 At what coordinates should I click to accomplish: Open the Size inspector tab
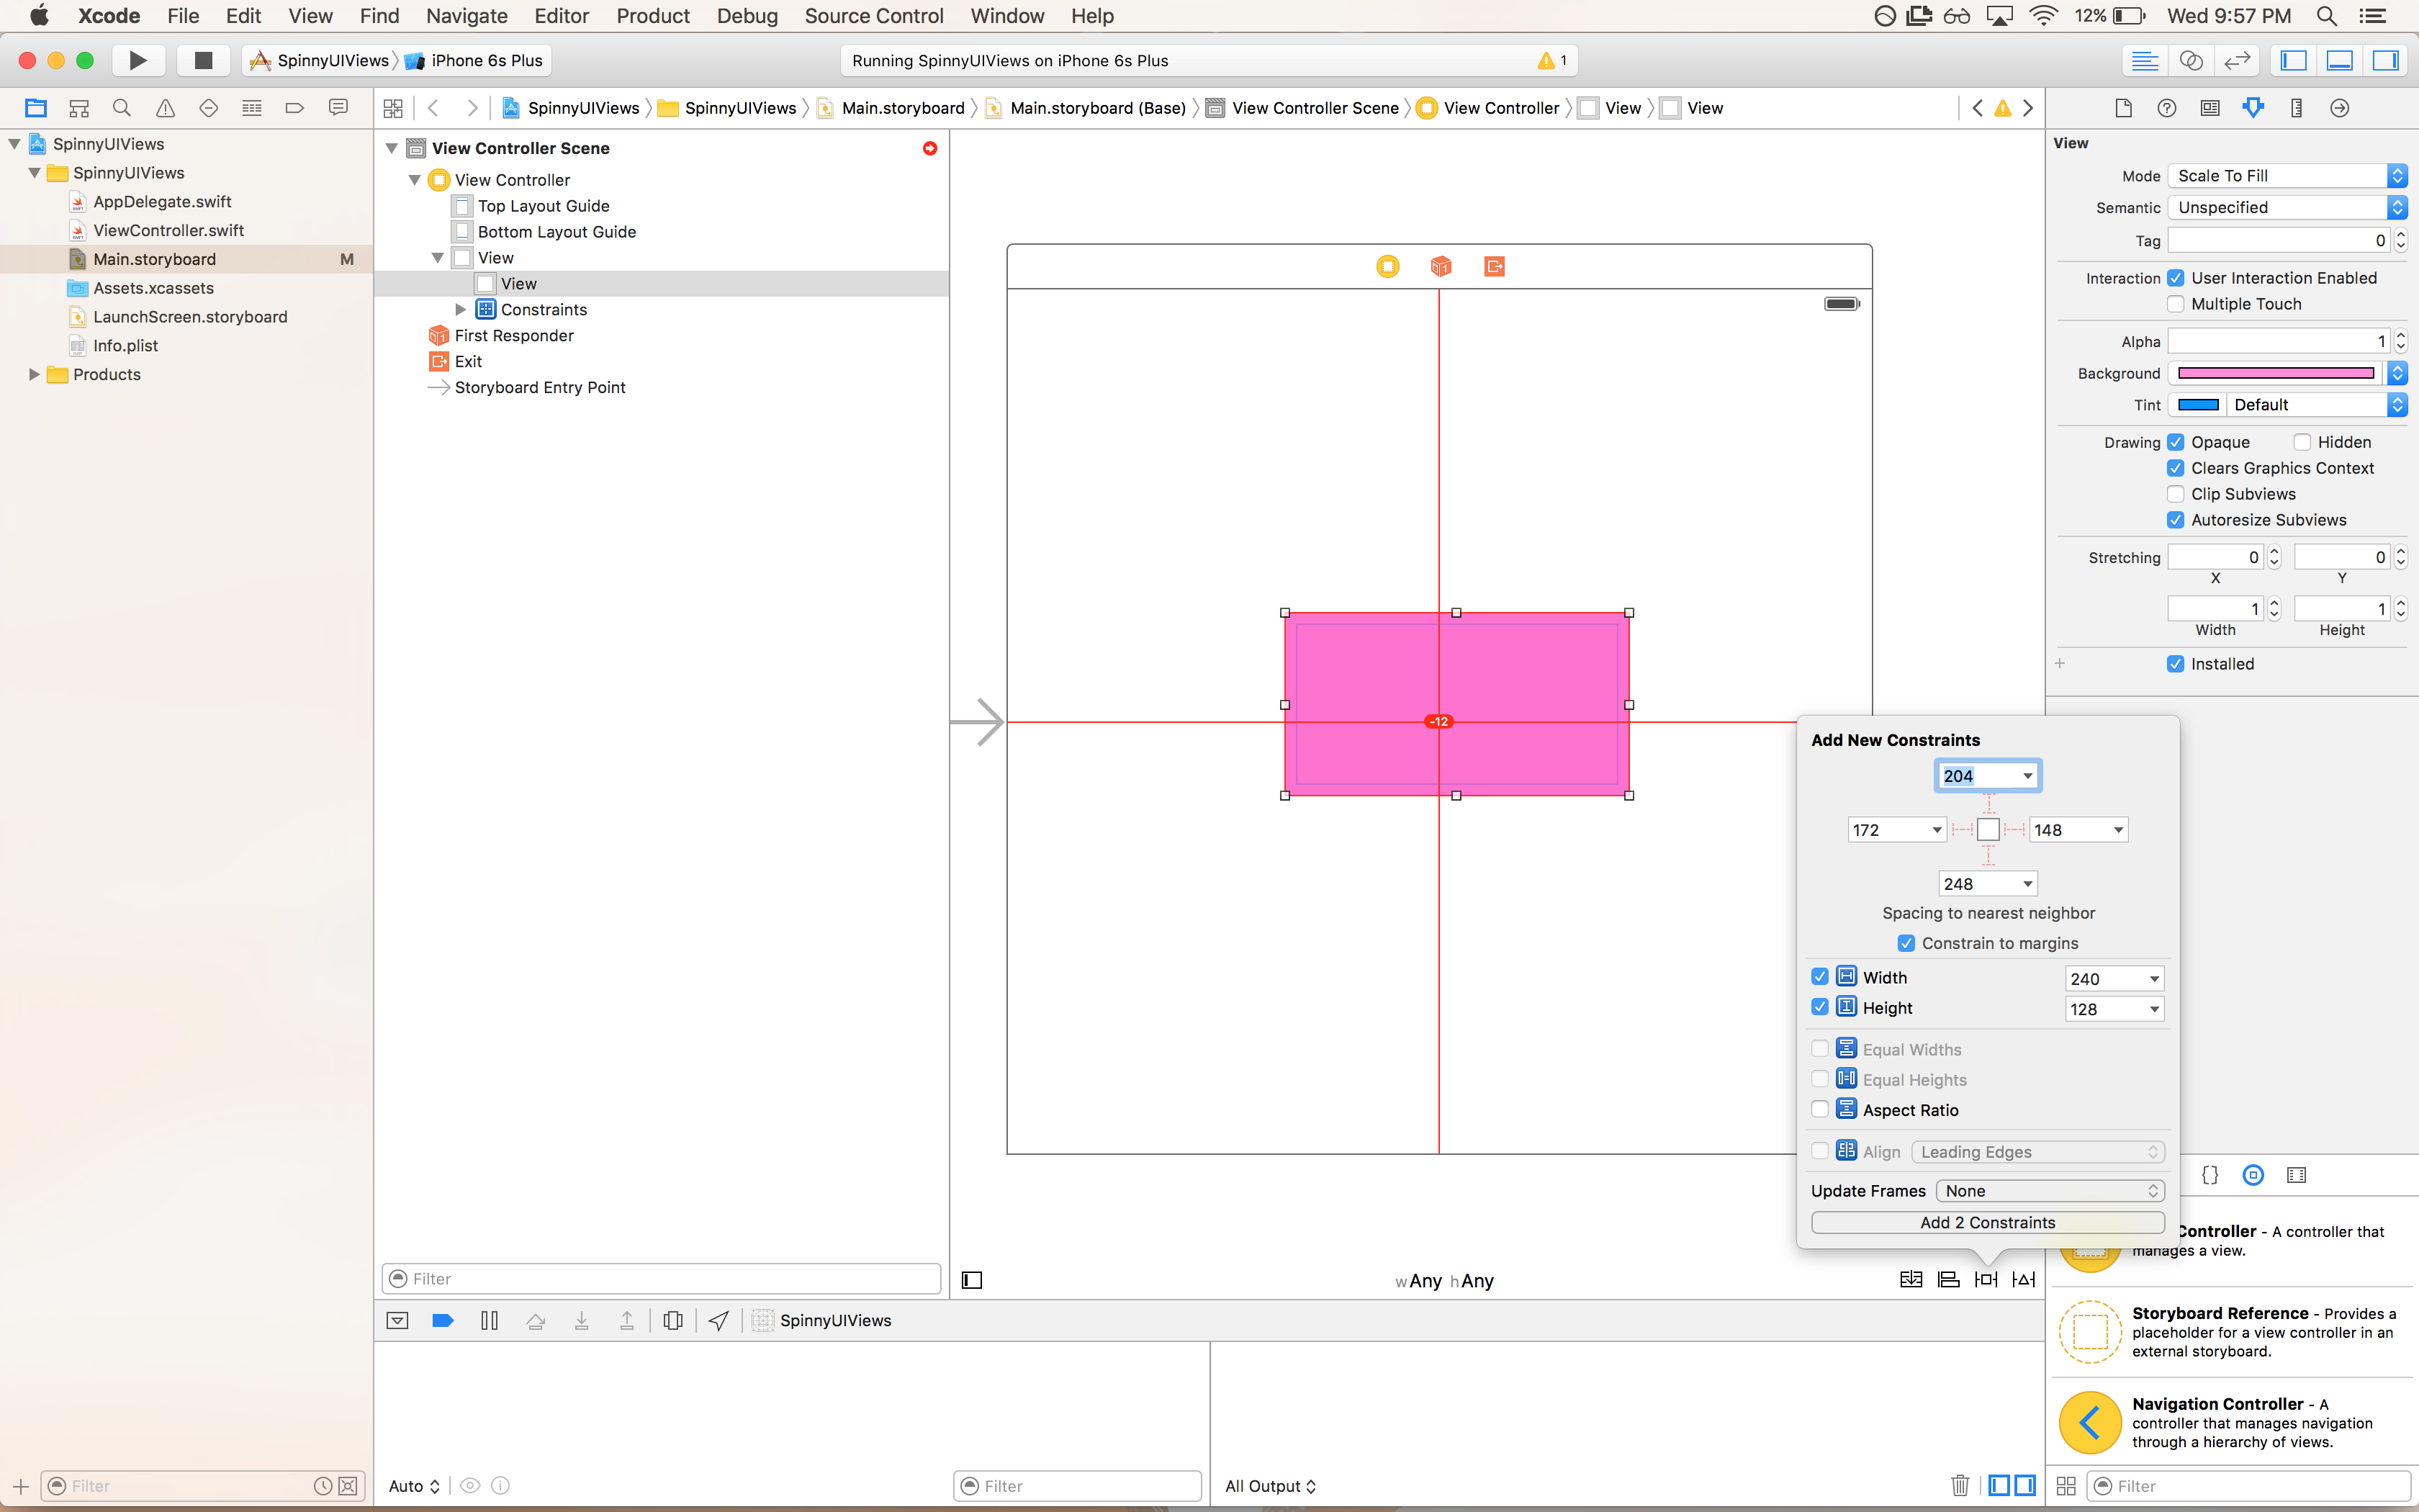click(2296, 108)
